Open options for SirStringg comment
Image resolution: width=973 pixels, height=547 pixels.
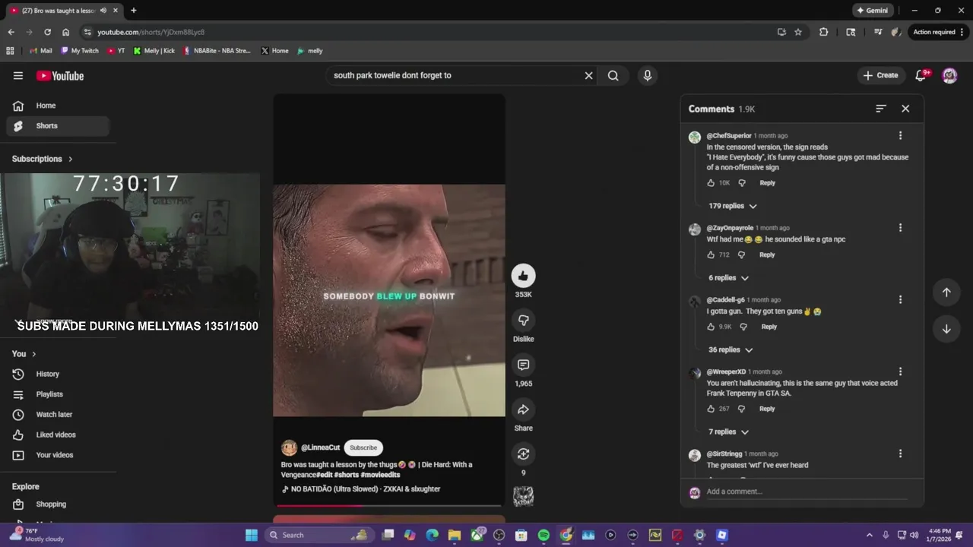[x=900, y=454]
